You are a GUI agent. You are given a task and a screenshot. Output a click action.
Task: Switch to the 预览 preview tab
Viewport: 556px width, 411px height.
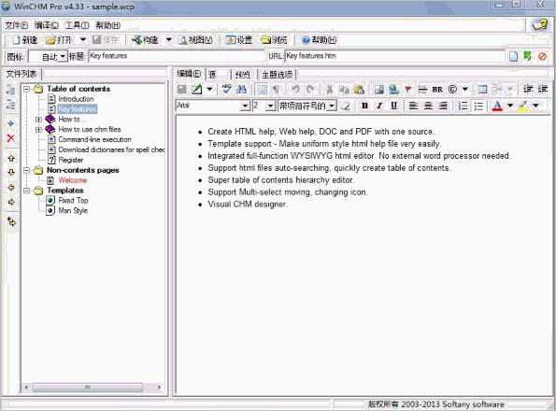tap(243, 75)
